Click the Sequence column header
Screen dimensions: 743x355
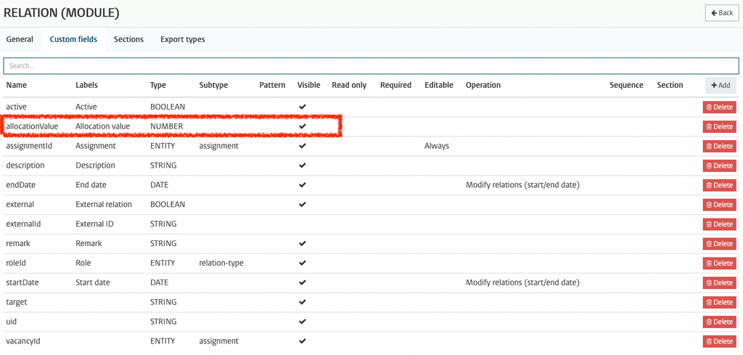[626, 86]
